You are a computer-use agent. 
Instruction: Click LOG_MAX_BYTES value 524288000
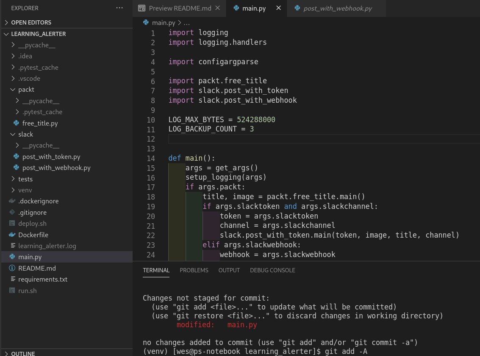[256, 120]
